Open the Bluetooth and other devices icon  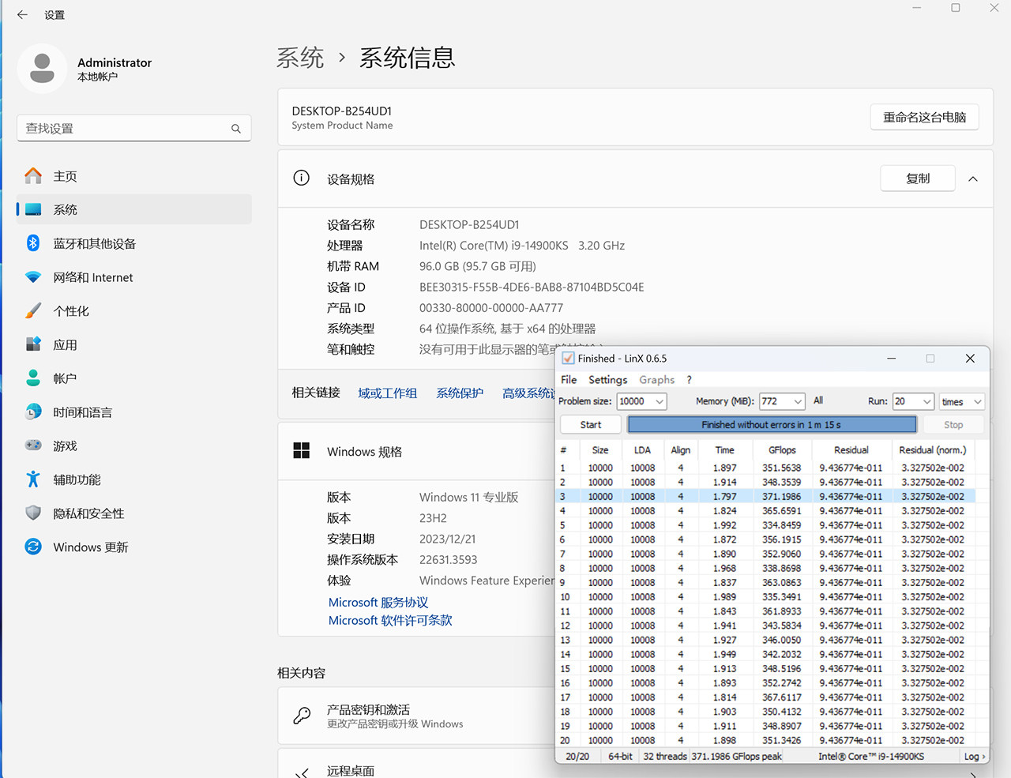tap(33, 243)
